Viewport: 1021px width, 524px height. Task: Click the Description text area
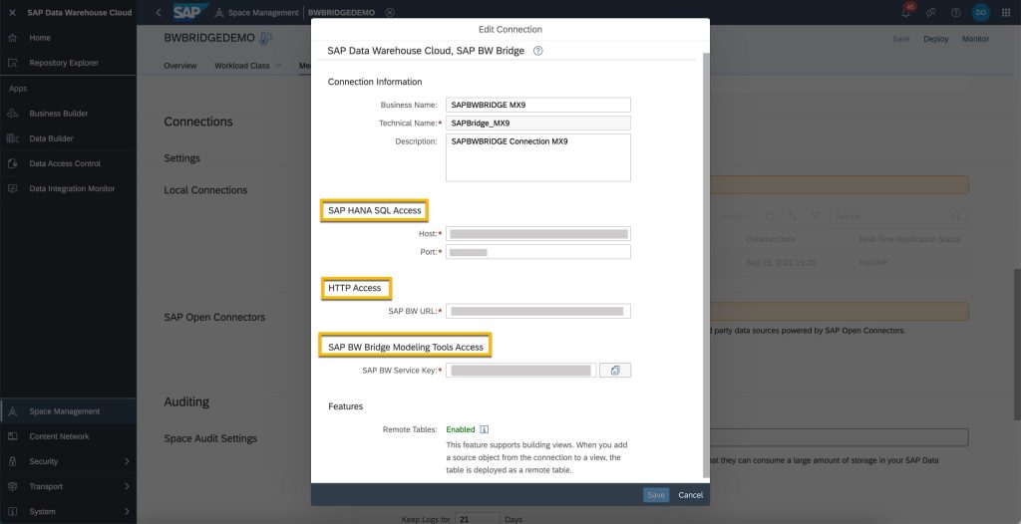(537, 157)
